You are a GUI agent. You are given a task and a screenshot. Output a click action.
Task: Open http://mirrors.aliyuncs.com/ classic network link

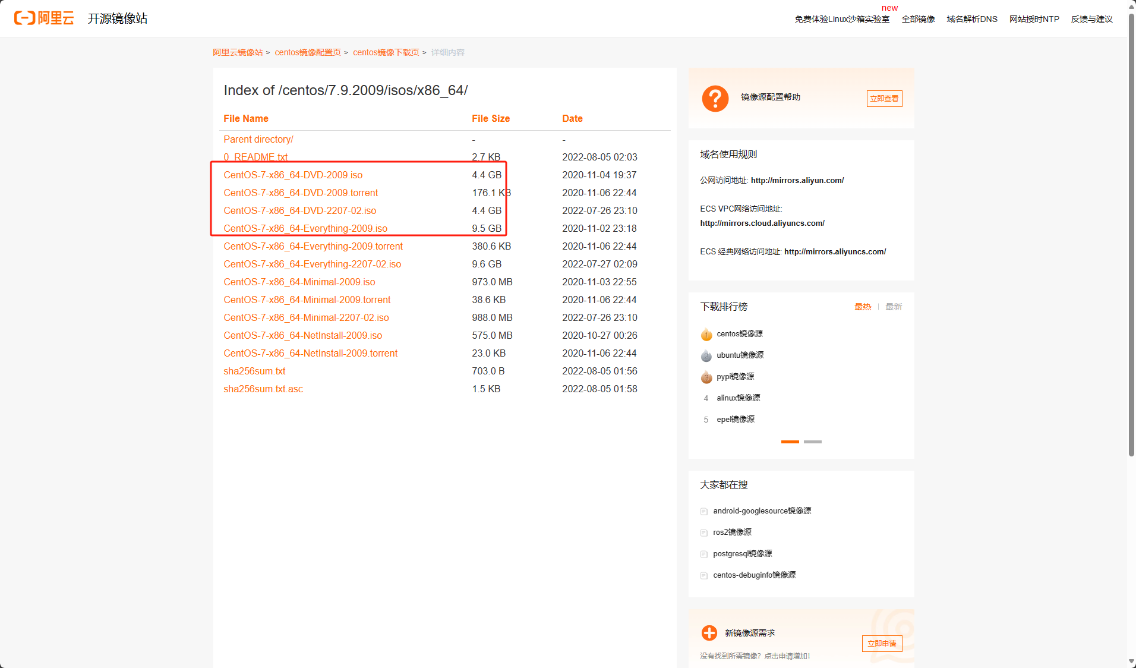pos(835,251)
